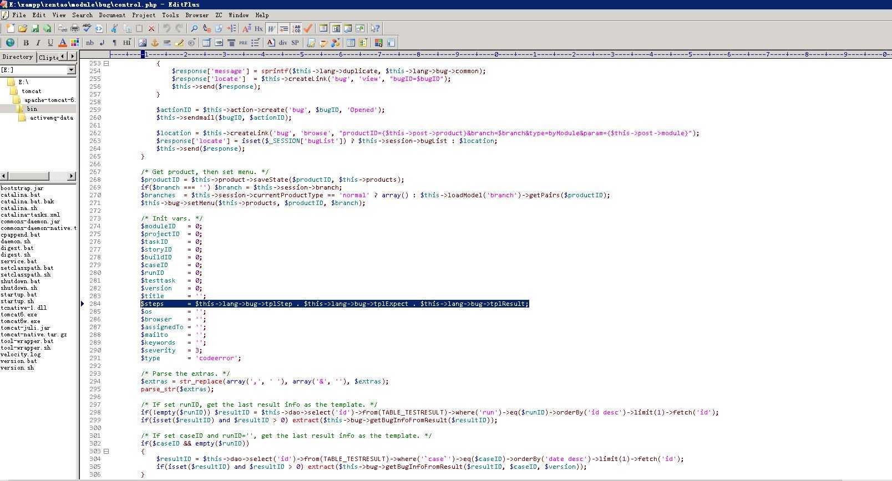This screenshot has height=481, width=892.
Task: Insert anchor with the anchor icon
Action: pos(155,43)
